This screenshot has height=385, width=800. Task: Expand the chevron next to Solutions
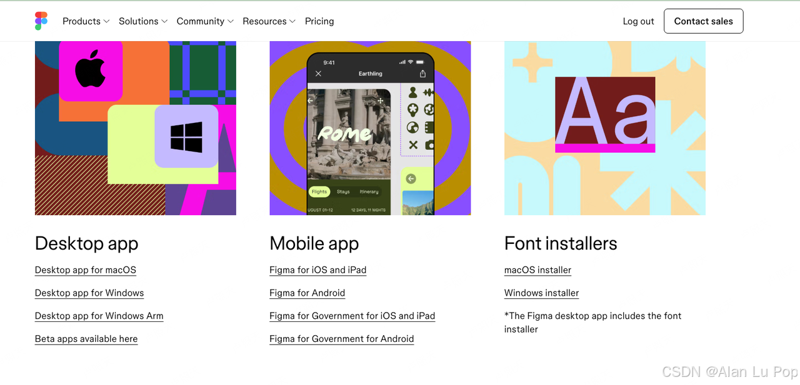pos(164,21)
